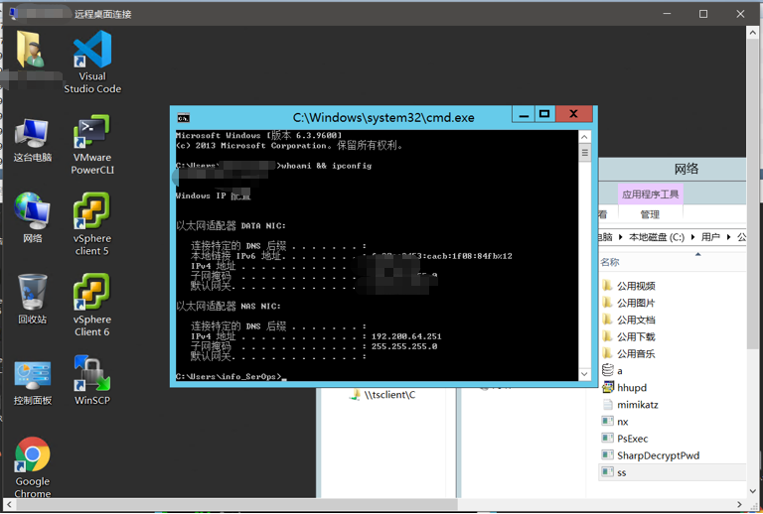Select the 这台电脑 desktop icon
Viewport: 763px width, 514px height.
tap(33, 134)
